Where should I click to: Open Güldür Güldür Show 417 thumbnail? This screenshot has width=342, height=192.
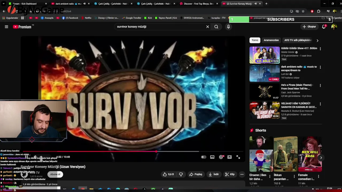pos(265,55)
